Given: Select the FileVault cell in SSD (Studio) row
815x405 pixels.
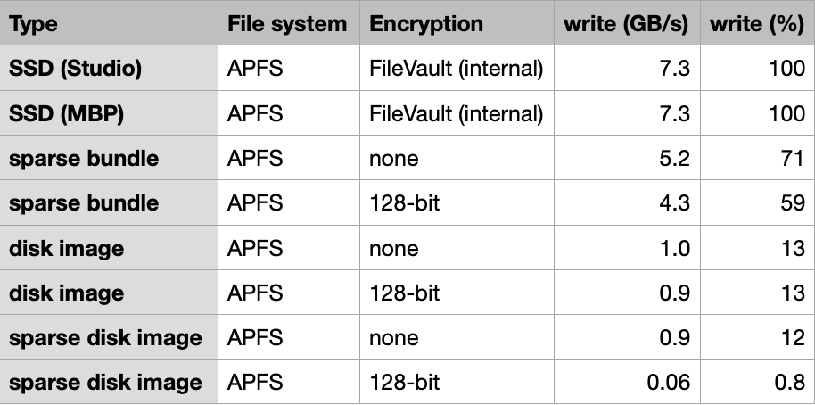Looking at the screenshot, I should 457,69.
